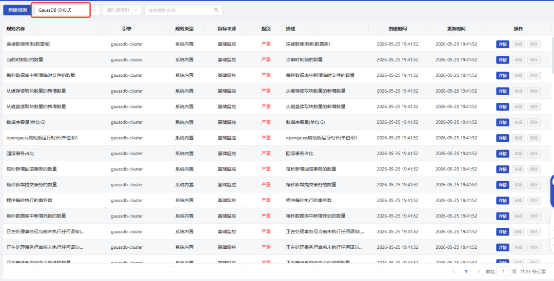
Task: Click 基础监控 in 数据库容量(单位:G) row
Action: point(227,122)
